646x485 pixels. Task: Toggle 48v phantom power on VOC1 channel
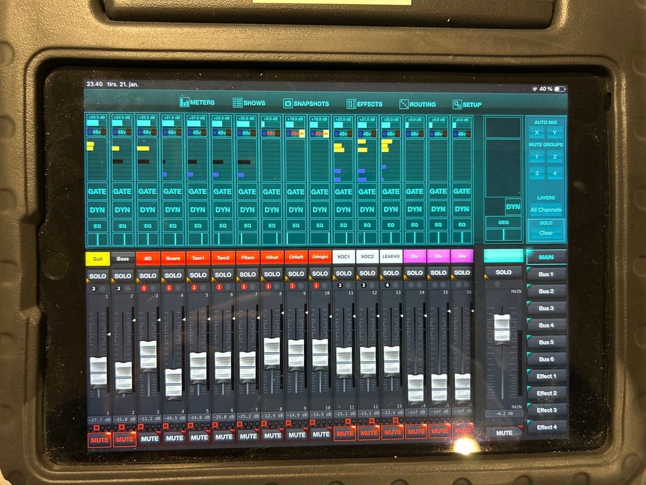[343, 133]
